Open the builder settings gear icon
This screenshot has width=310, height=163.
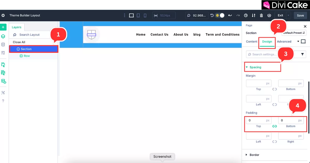pyautogui.click(x=3, y=16)
